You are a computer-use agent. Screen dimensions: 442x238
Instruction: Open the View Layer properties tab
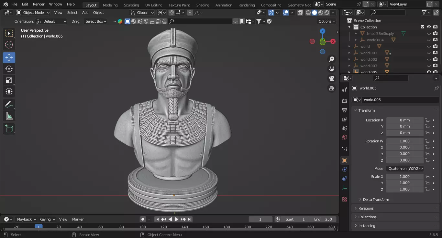[x=345, y=119]
